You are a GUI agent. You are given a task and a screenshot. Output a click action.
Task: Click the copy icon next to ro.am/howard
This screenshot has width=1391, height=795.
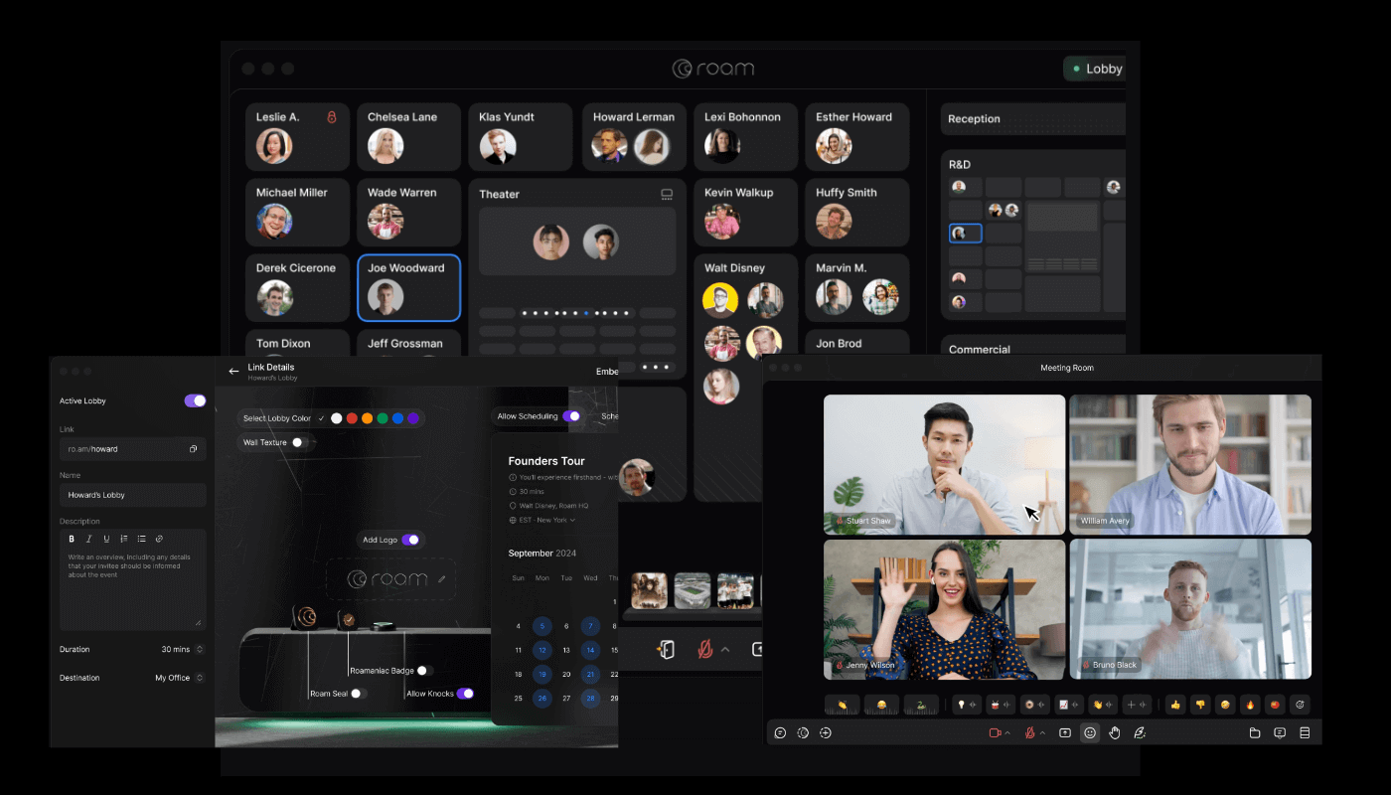click(196, 449)
